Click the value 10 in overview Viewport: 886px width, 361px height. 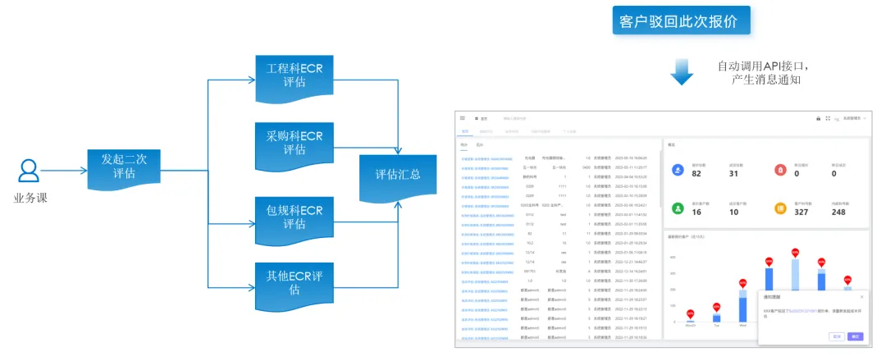click(x=733, y=212)
